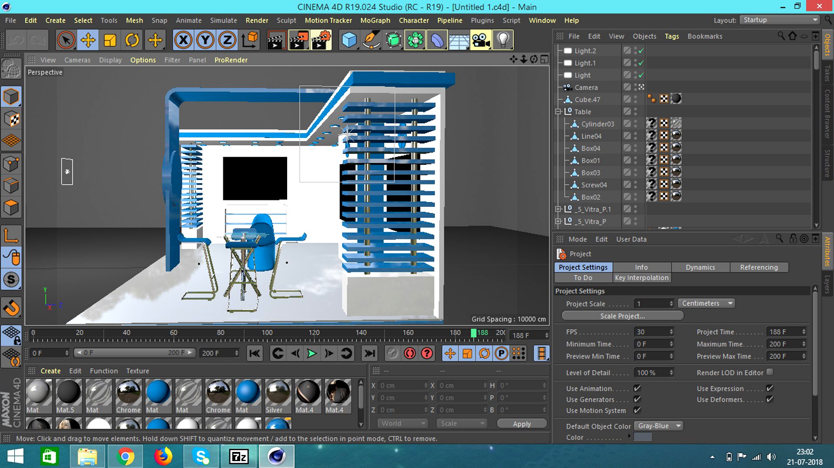Open material manager Create menu

pos(50,371)
